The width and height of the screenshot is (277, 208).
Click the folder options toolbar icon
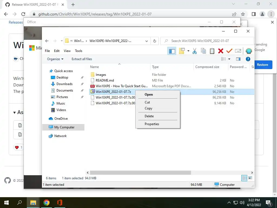pos(182,51)
